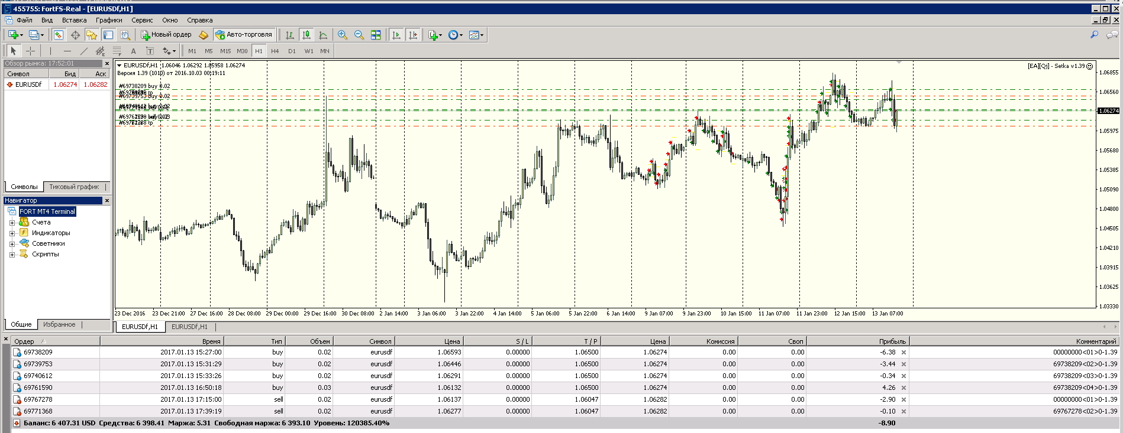The width and height of the screenshot is (1123, 433).
Task: Expand the Индикаторы tree node
Action: [x=12, y=233]
